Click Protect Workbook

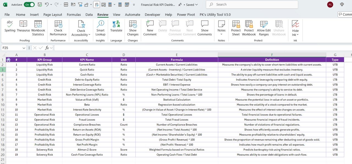click(249, 28)
